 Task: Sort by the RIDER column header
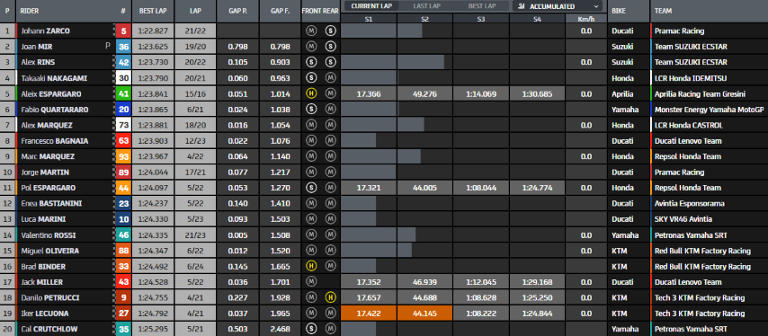point(30,11)
